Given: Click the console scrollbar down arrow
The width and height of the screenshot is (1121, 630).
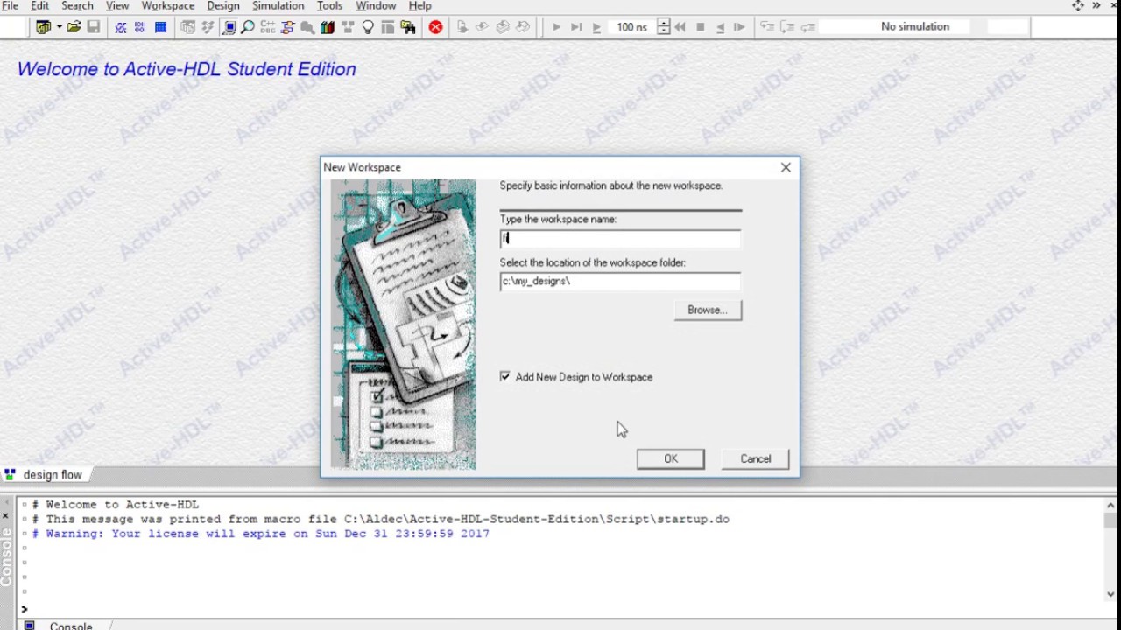Looking at the screenshot, I should (x=1110, y=594).
